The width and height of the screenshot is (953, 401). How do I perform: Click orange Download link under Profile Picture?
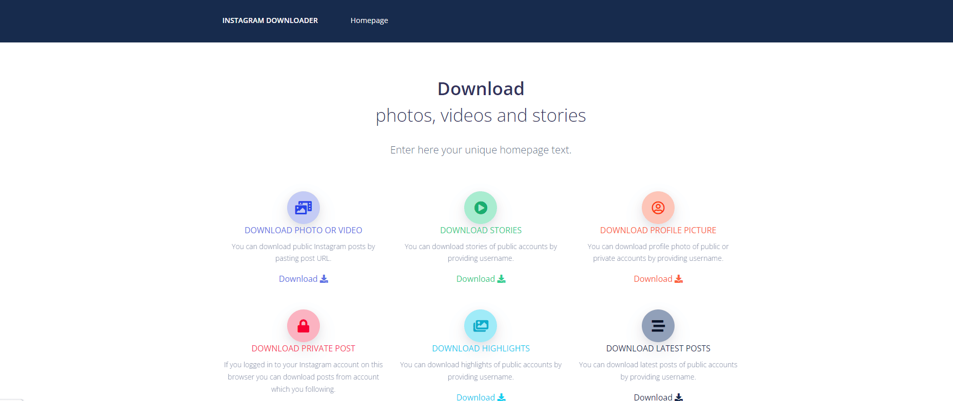658,279
